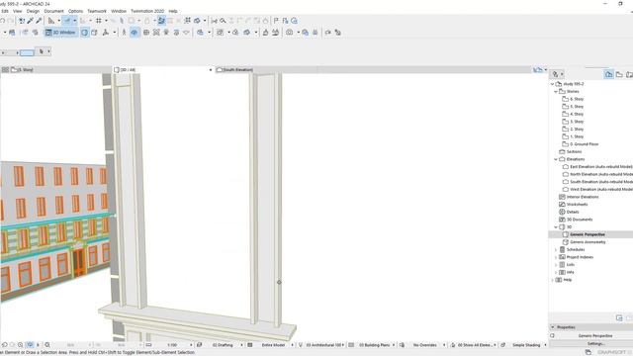The height and width of the screenshot is (356, 633).
Task: Toggle the Orbit eye icon
Action: coord(135,33)
